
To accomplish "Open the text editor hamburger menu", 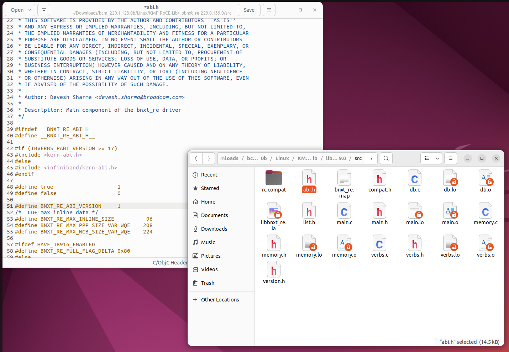I will tap(269, 10).
